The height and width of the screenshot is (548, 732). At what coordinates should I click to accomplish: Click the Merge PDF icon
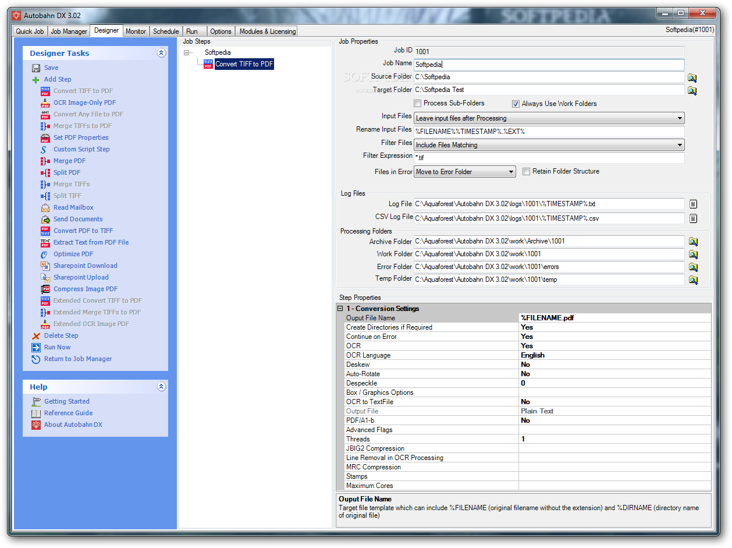[x=45, y=161]
